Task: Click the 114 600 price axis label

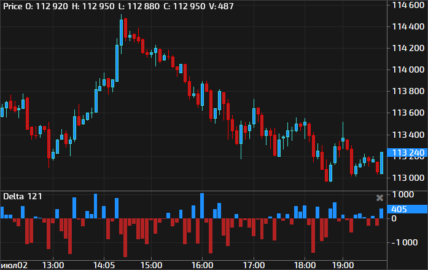Action: pos(408,5)
